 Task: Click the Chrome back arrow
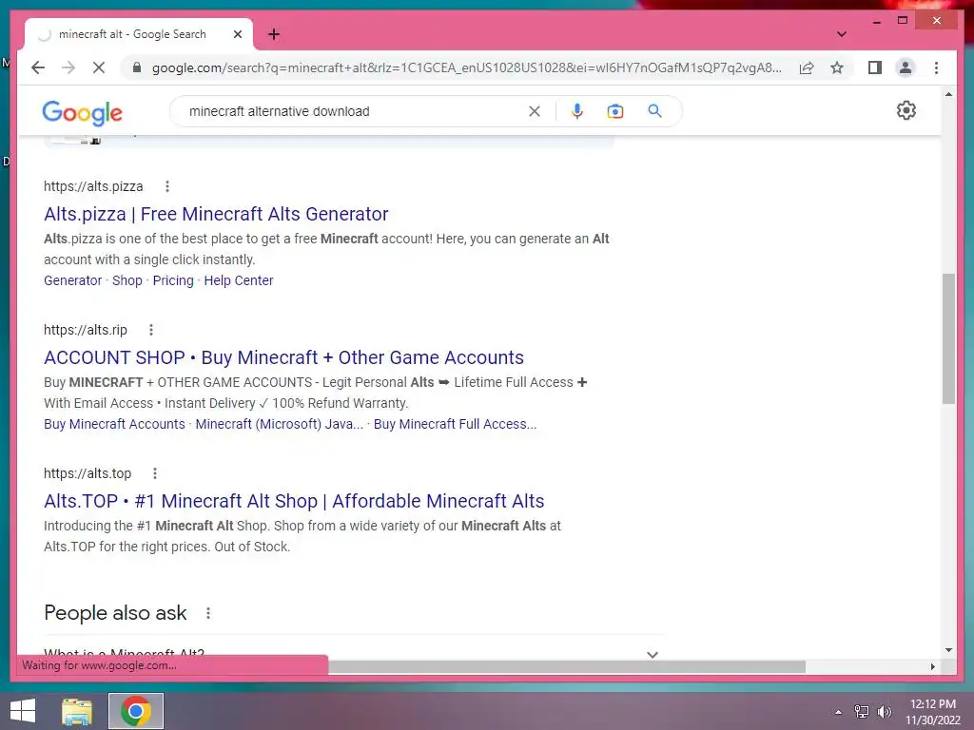tap(38, 67)
